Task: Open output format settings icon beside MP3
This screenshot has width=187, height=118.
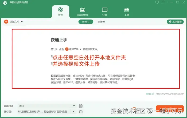Action: [x=81, y=106]
